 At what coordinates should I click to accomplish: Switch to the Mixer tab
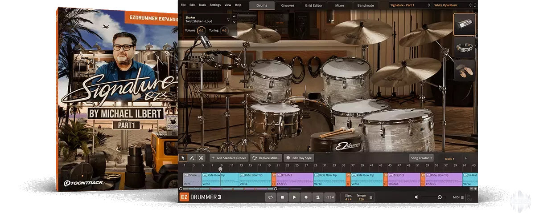coord(340,5)
